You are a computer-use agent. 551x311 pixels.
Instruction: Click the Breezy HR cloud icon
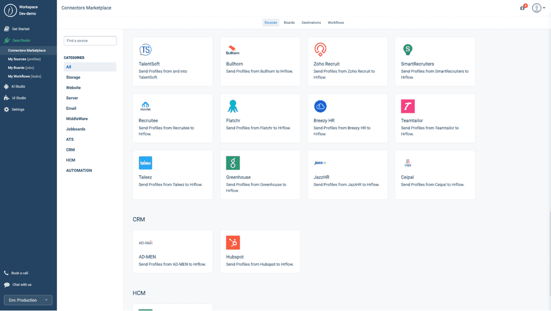coord(320,106)
